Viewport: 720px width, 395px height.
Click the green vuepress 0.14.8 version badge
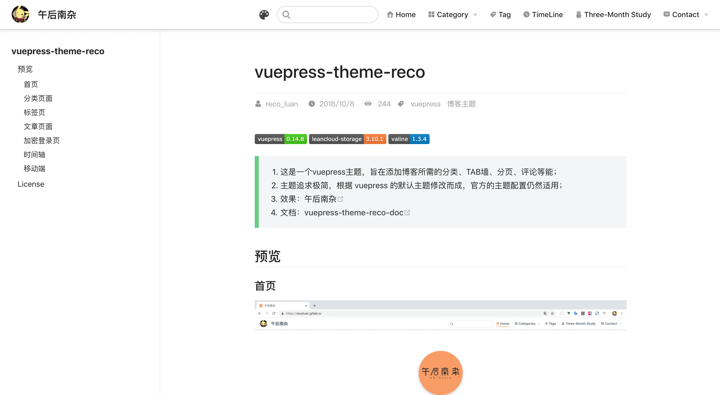click(x=280, y=139)
